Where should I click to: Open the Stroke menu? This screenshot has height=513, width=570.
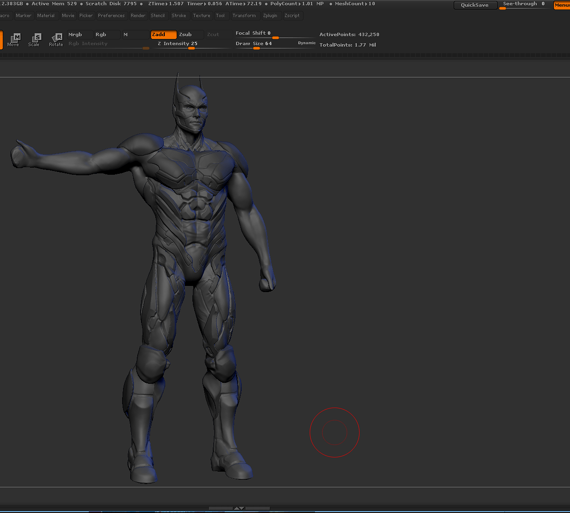point(179,16)
